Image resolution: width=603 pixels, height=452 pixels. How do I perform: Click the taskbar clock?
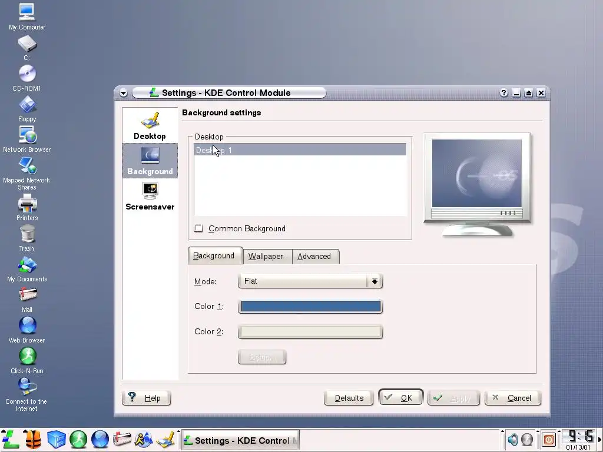[x=580, y=439]
